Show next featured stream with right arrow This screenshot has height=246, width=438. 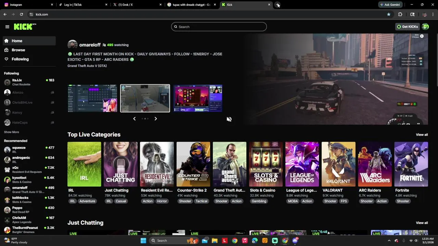click(156, 119)
